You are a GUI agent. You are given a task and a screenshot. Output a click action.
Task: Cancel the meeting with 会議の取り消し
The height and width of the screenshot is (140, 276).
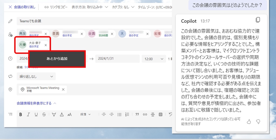[x=22, y=7]
